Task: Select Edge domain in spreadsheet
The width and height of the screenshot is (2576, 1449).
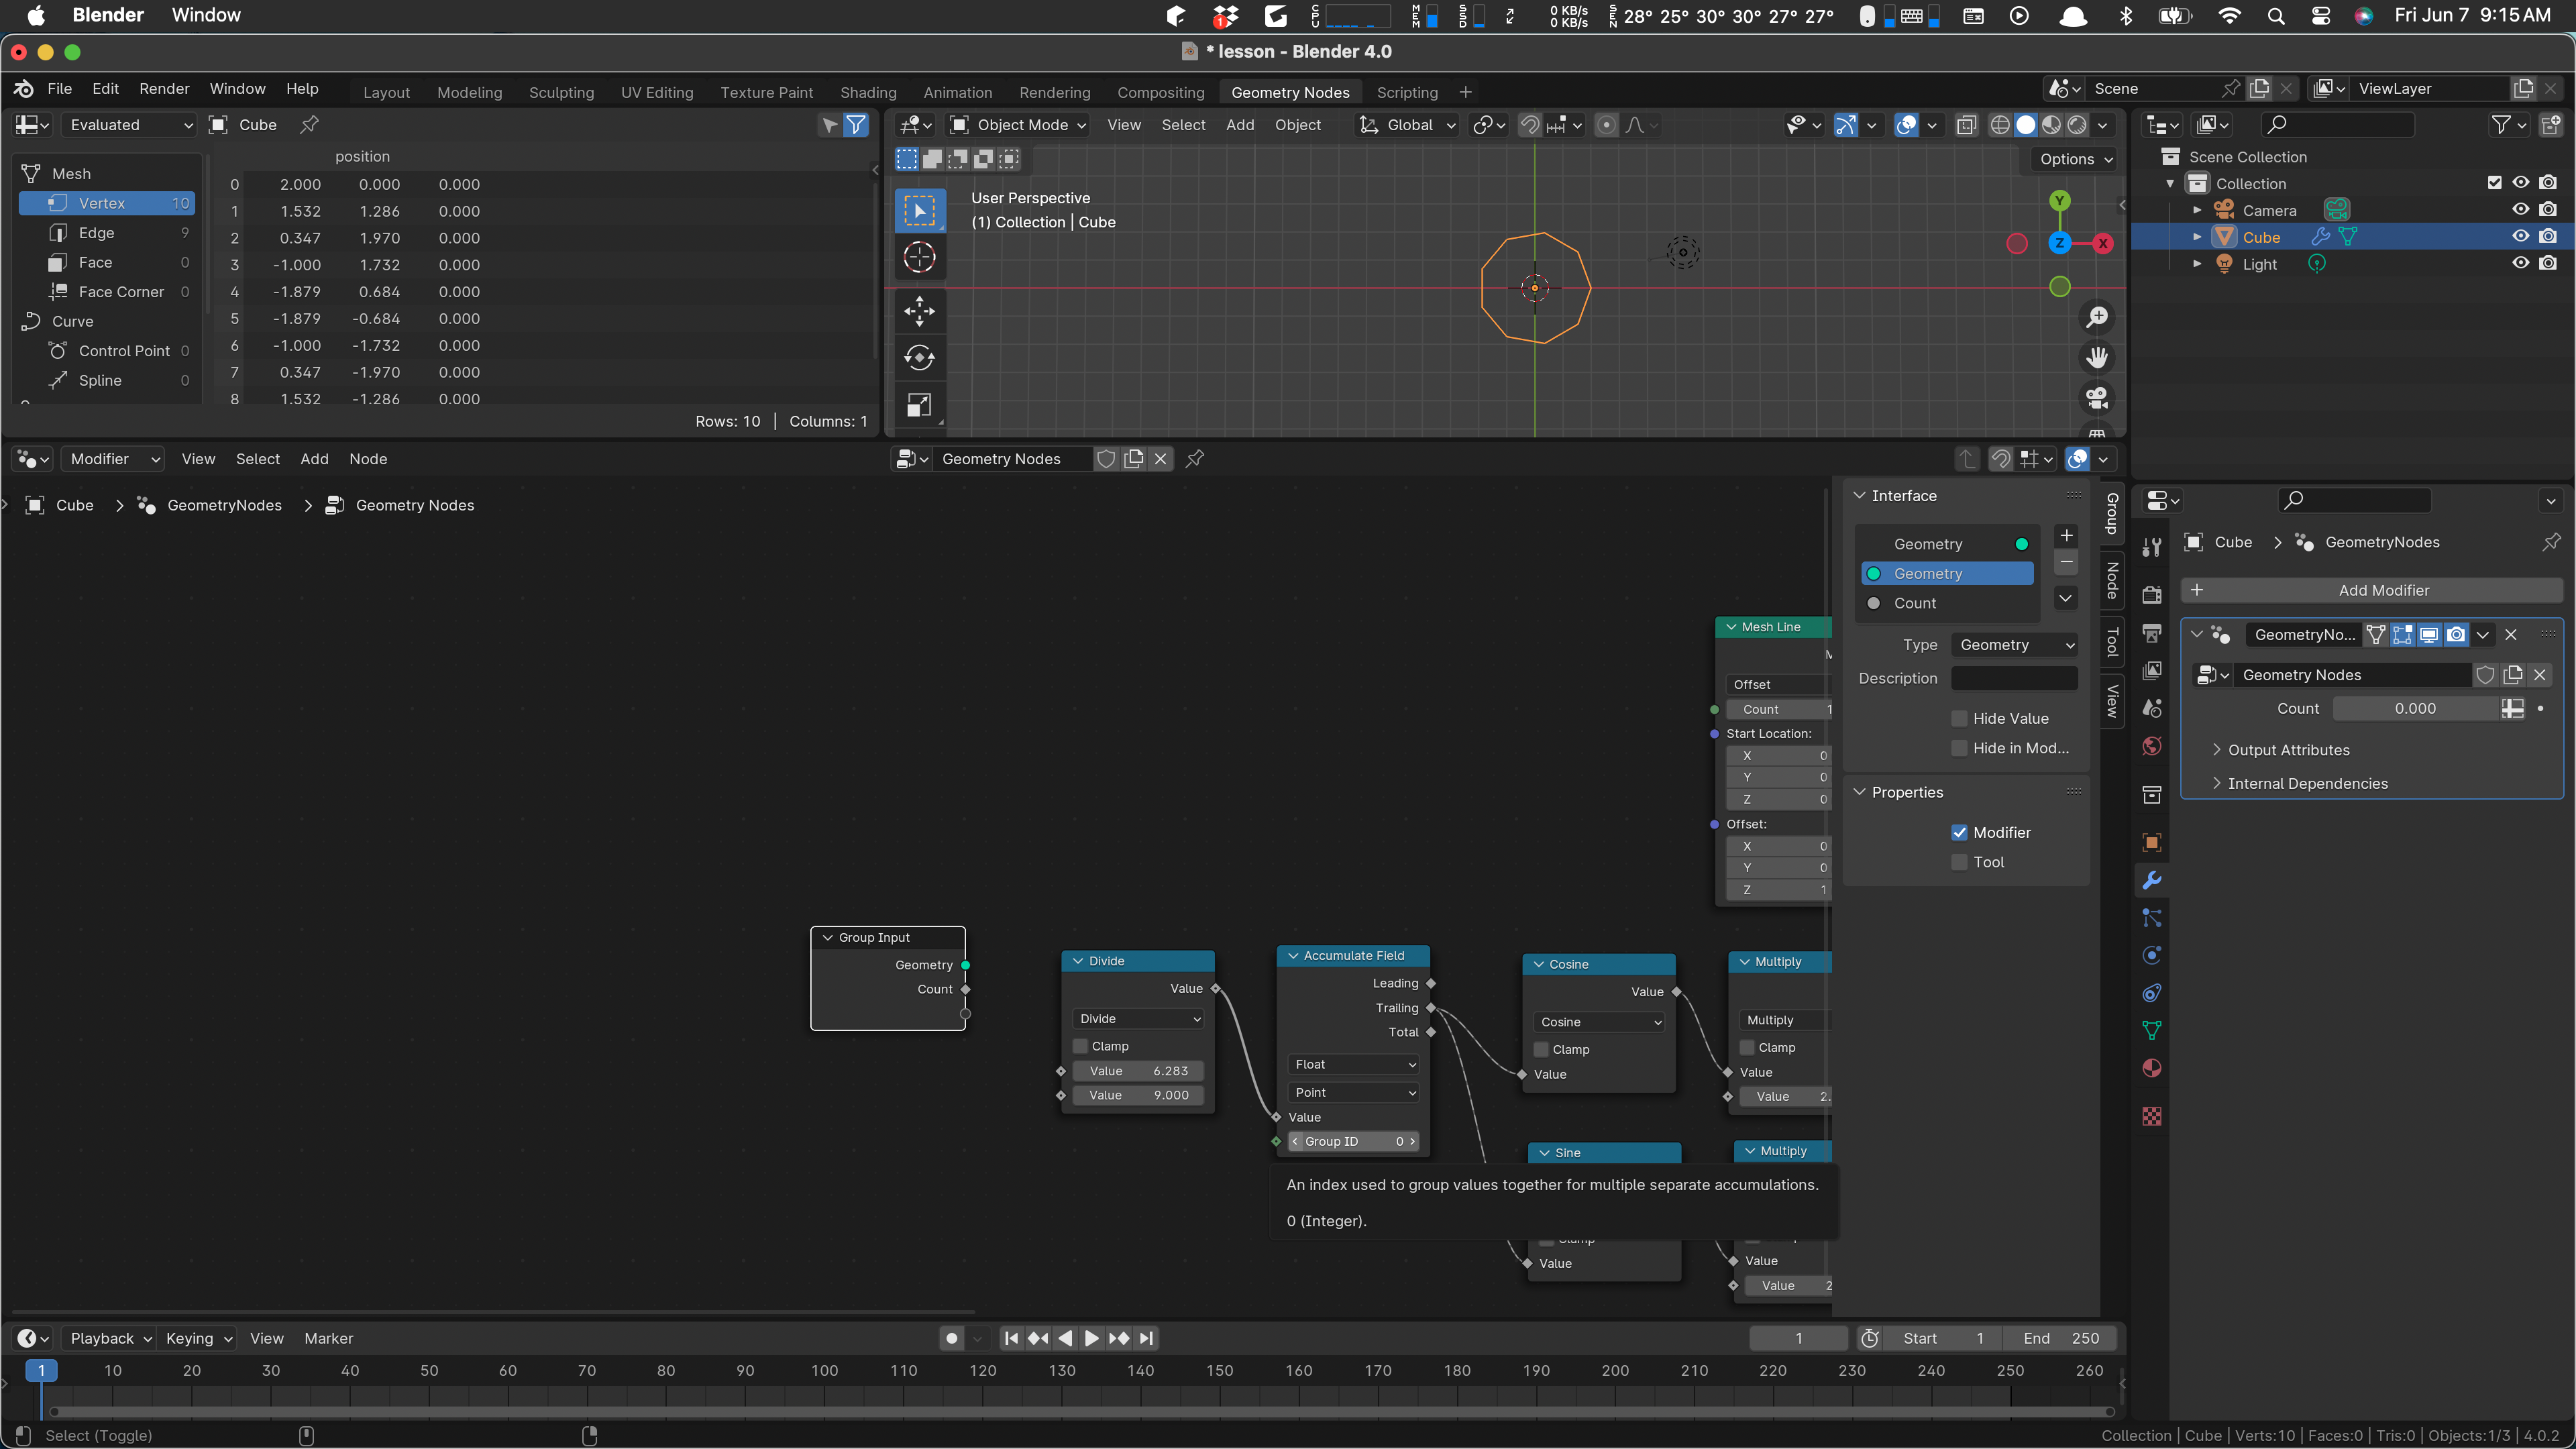Action: [108, 233]
